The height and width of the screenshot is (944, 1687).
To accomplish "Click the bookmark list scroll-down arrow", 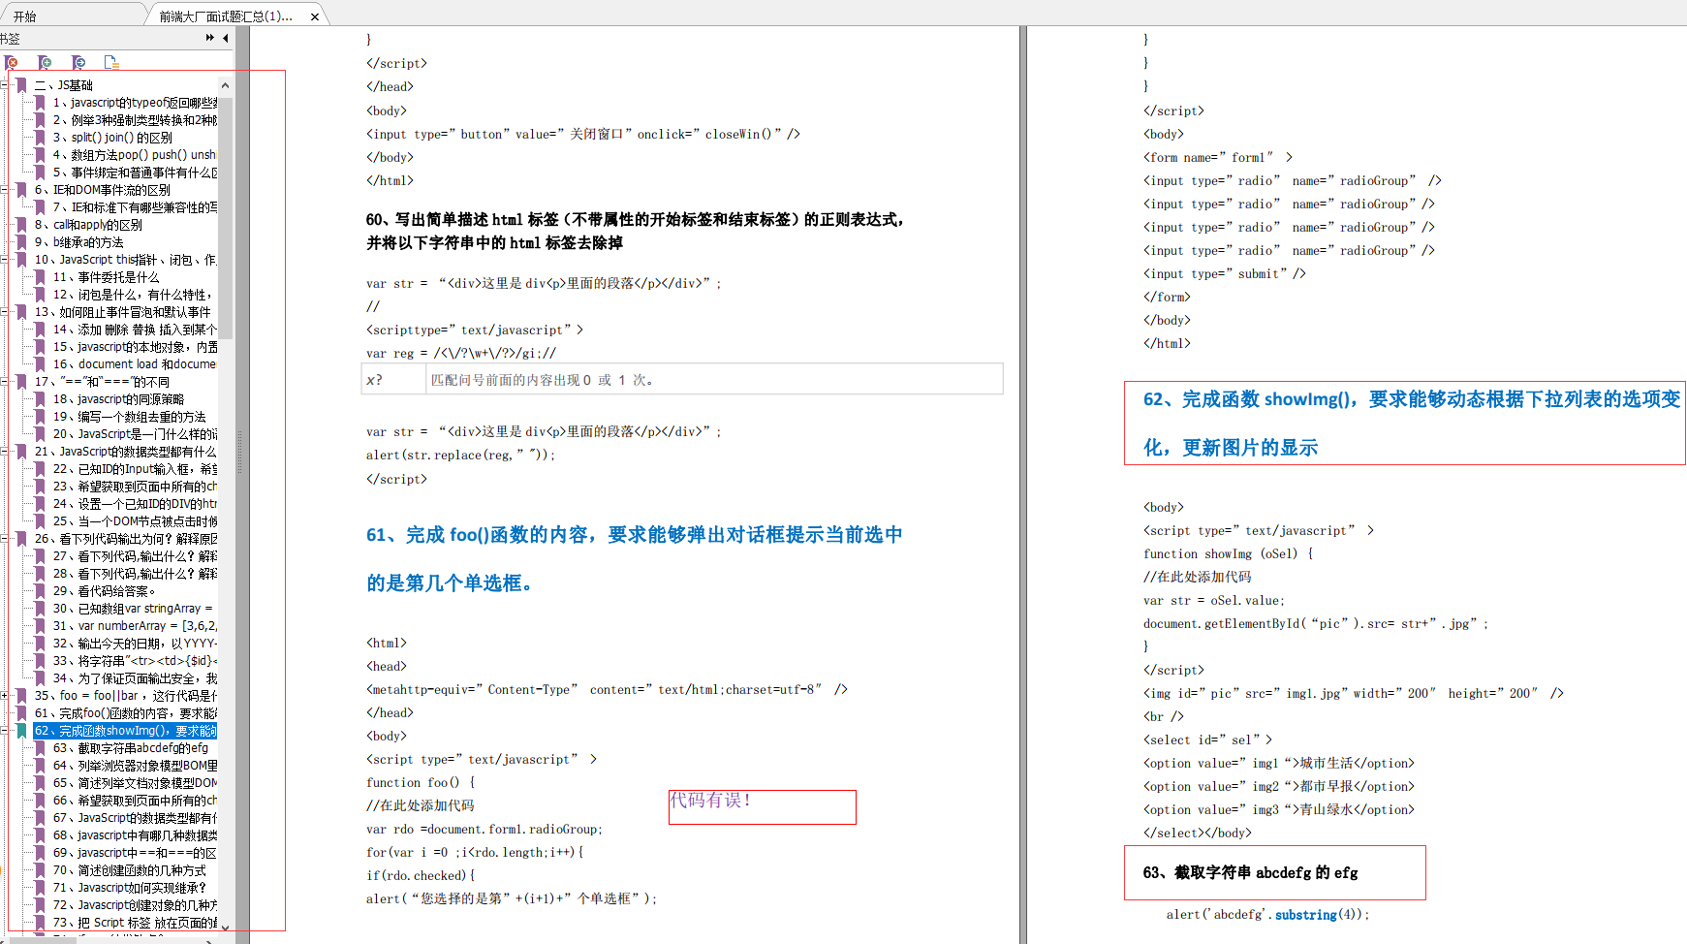I will point(226,928).
